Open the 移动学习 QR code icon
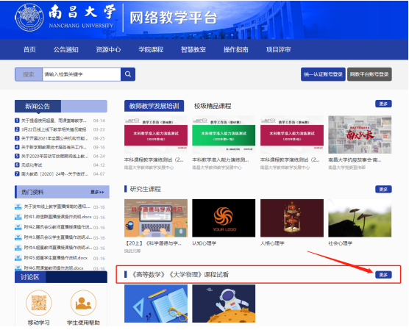Screen dimensions: 409x330 point(39,303)
